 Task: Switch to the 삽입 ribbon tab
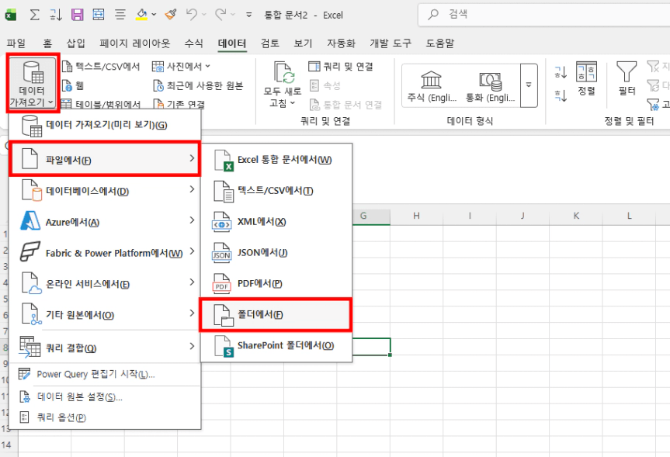click(76, 43)
